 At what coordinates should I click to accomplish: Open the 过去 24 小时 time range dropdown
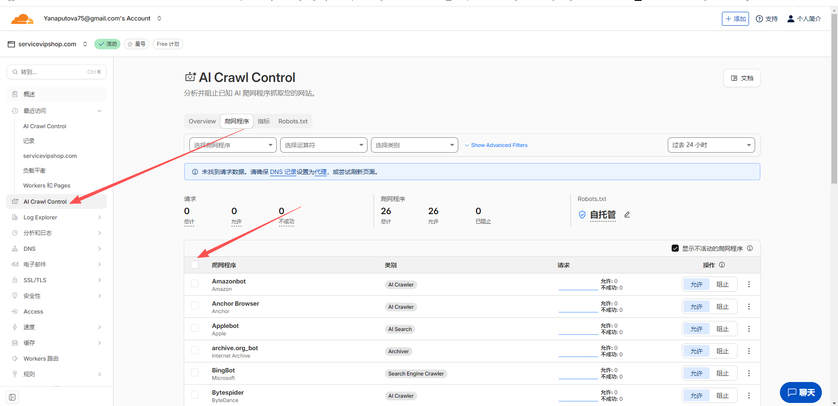coord(711,145)
